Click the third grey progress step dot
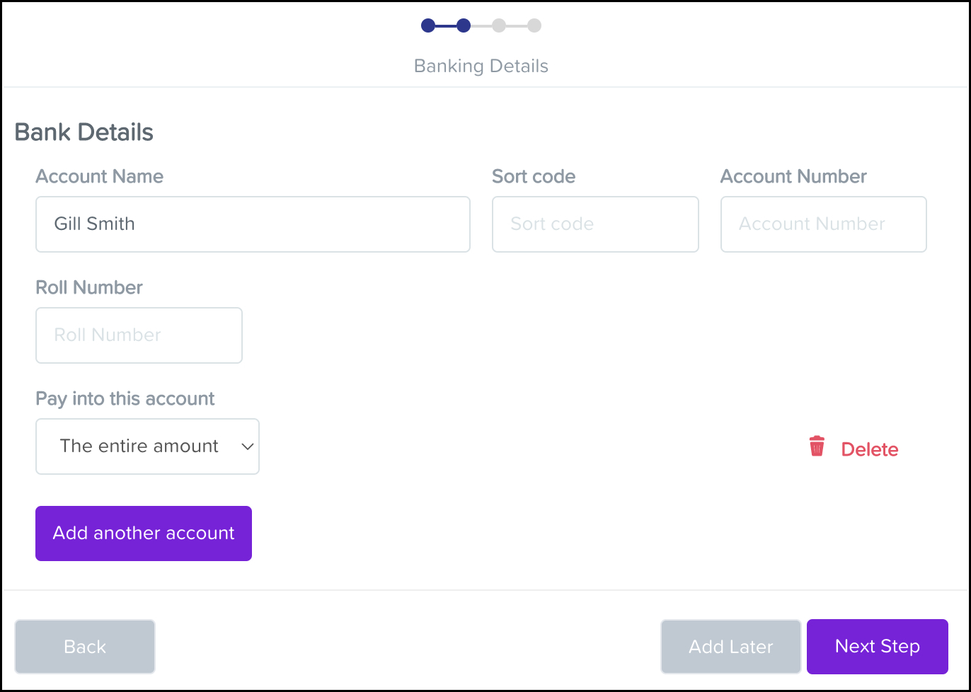971x692 pixels. coord(499,26)
